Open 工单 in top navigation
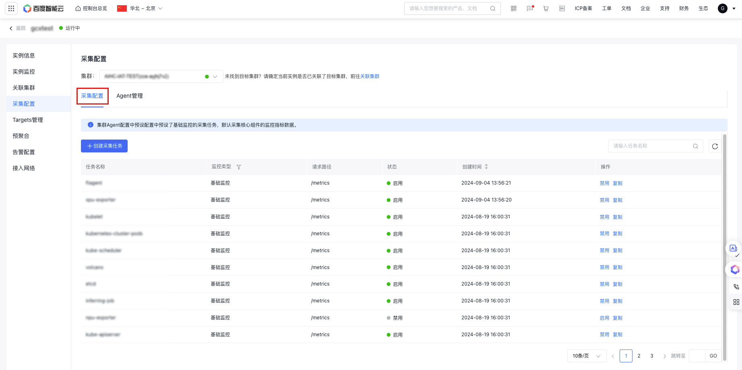Image resolution: width=742 pixels, height=370 pixels. (x=607, y=8)
